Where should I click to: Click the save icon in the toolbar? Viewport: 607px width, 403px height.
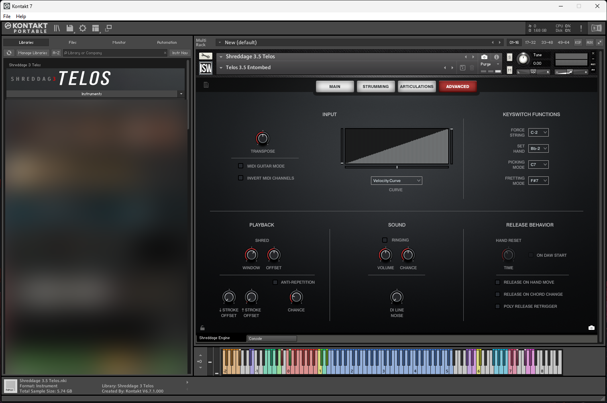(x=69, y=28)
